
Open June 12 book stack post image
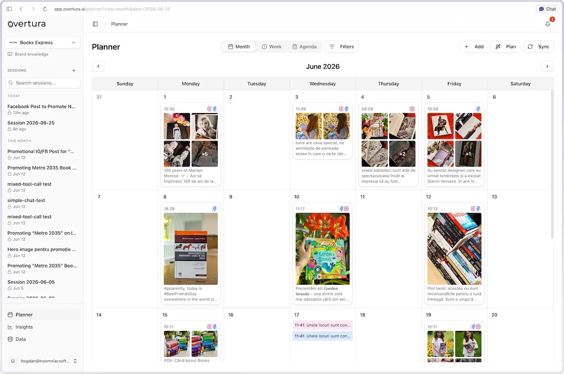[x=454, y=249]
